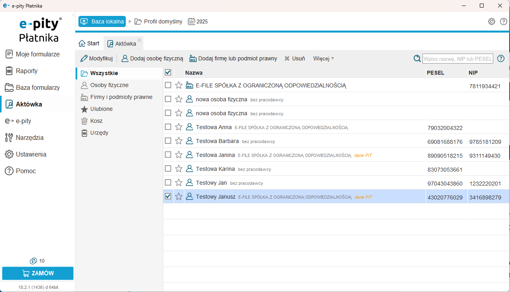The width and height of the screenshot is (510, 292).
Task: Click the settings gear icon in top bar
Action: click(x=492, y=21)
